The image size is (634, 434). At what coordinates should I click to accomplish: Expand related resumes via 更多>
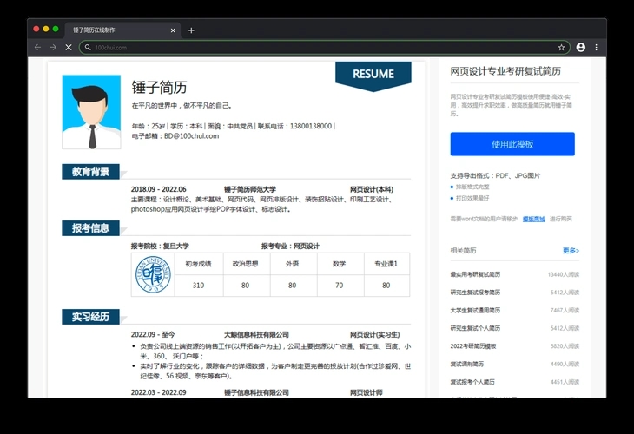pyautogui.click(x=571, y=251)
